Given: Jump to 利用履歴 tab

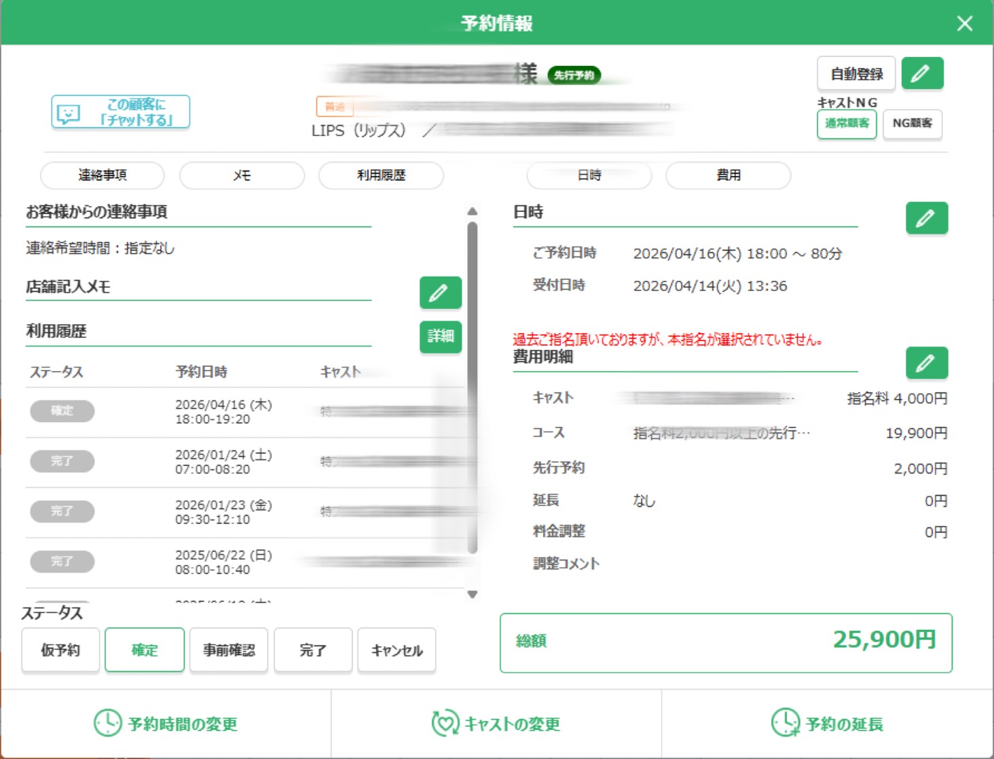Looking at the screenshot, I should pos(381,175).
